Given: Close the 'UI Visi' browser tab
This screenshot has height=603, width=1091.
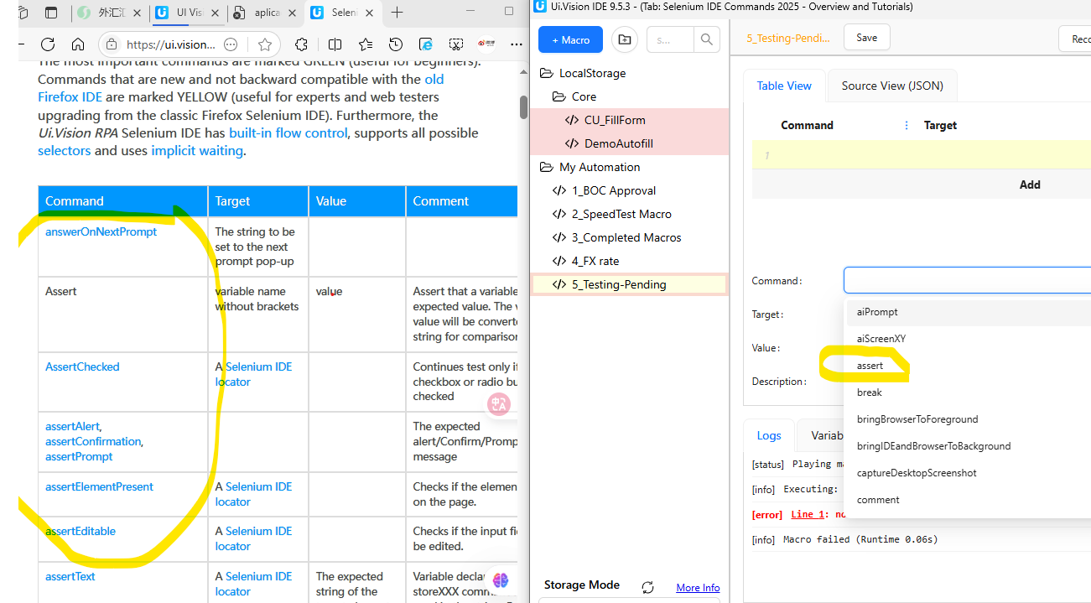Looking at the screenshot, I should coord(215,13).
